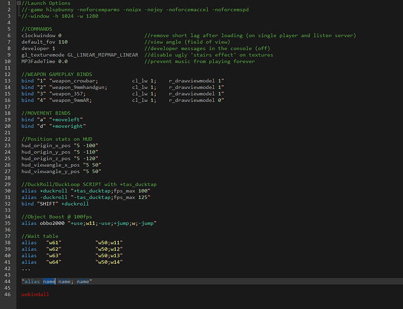Click the 'SHIFT' key bind string
Image resolution: width=403 pixels, height=309 pixels.
point(48,204)
